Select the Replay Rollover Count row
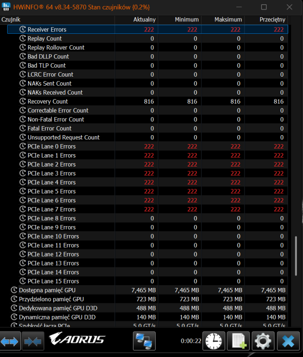Screen dimensions: 303x357 (x=148, y=47)
